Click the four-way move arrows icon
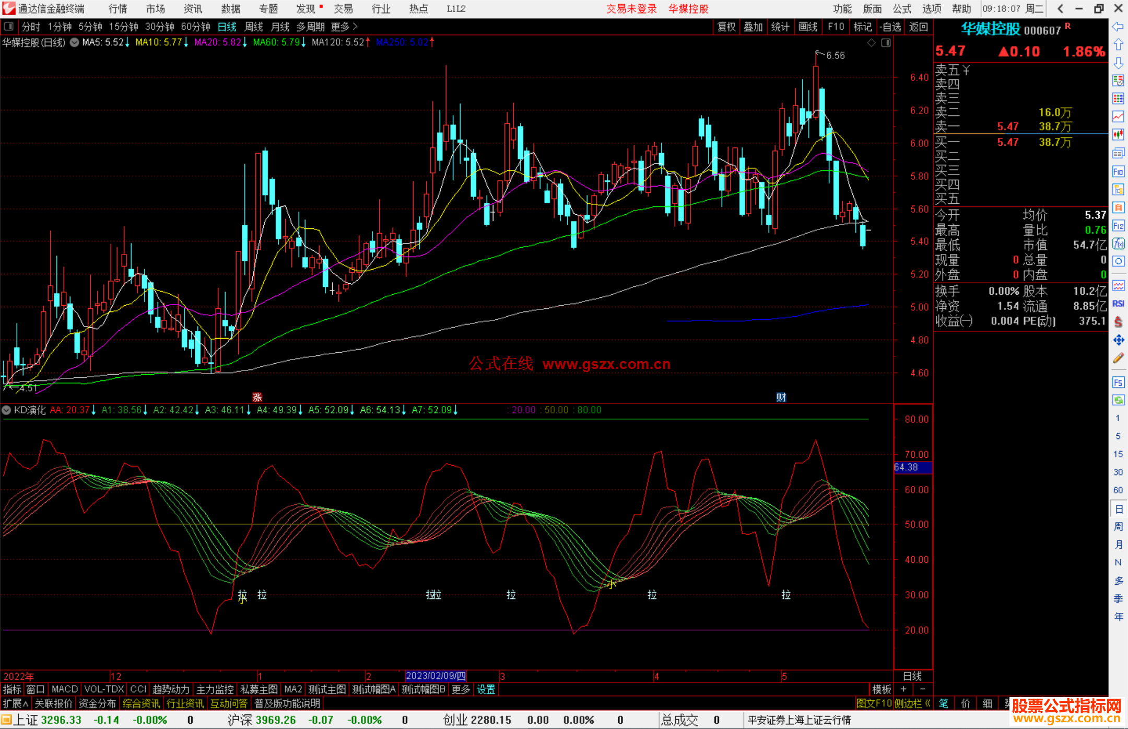This screenshot has height=729, width=1128. [1118, 340]
